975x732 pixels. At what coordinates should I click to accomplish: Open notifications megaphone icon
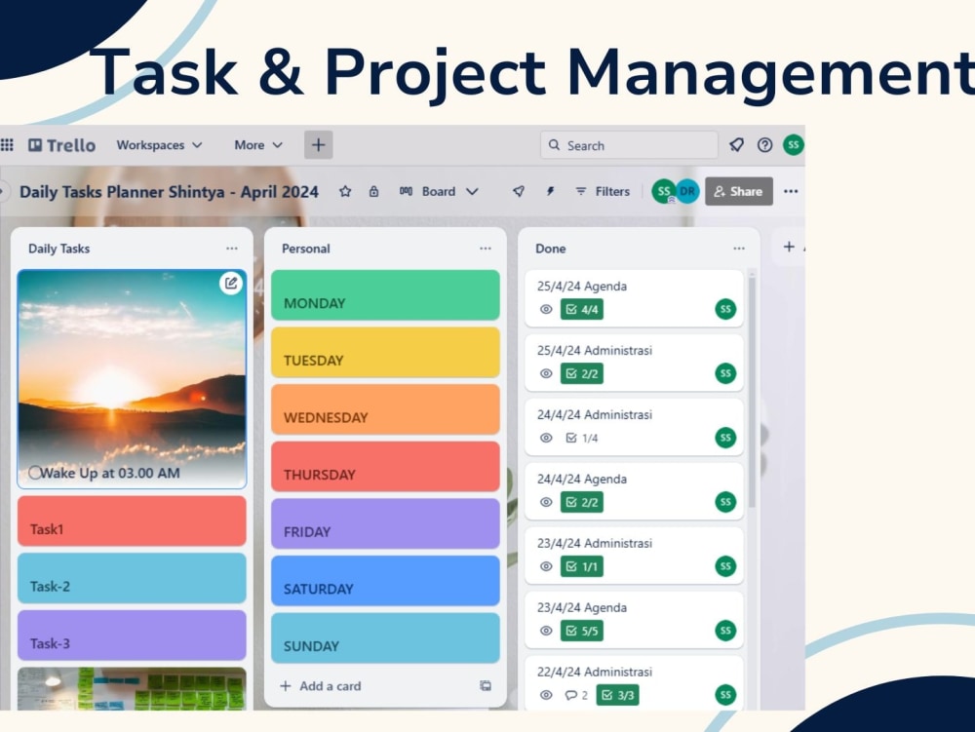click(736, 145)
